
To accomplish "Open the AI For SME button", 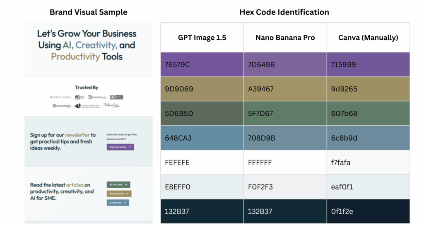I will tap(118, 184).
